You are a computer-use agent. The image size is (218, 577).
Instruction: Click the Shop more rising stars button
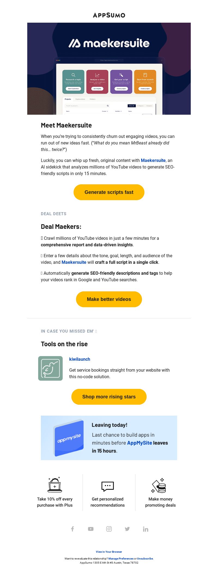click(x=109, y=397)
